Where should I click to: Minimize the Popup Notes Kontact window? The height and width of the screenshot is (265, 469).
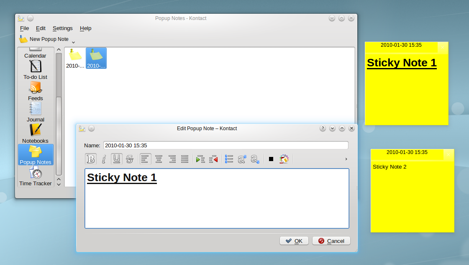332,18
